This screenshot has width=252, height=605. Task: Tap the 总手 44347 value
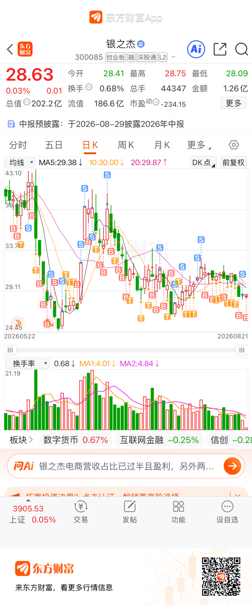tap(174, 88)
